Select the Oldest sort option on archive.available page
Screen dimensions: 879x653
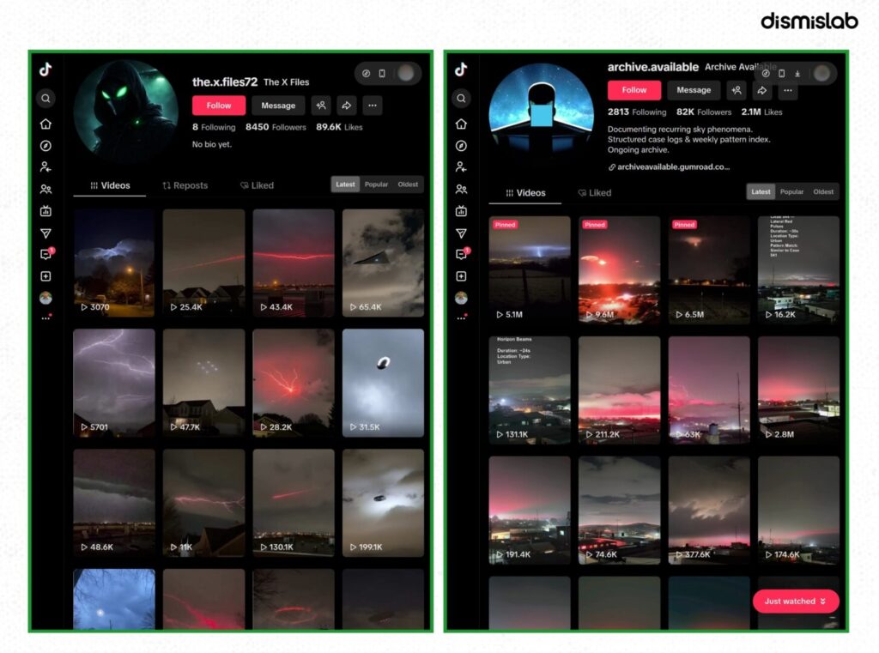coord(823,191)
